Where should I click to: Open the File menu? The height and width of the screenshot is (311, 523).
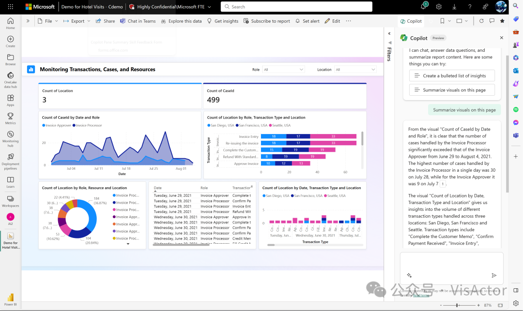[x=48, y=21]
